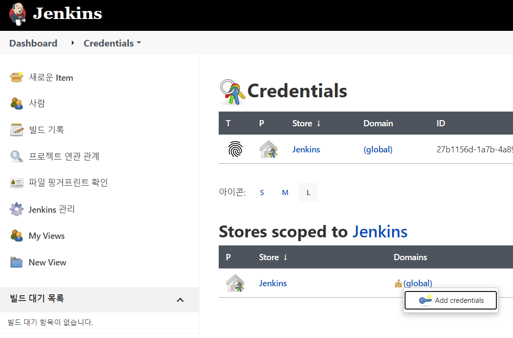Click the My Views people icon
The image size is (513, 338).
16,235
